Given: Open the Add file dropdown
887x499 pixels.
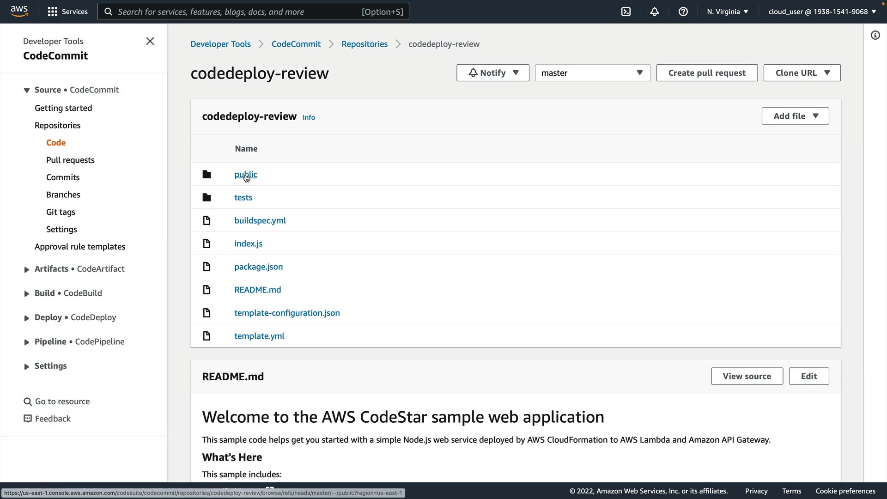Looking at the screenshot, I should pyautogui.click(x=795, y=116).
